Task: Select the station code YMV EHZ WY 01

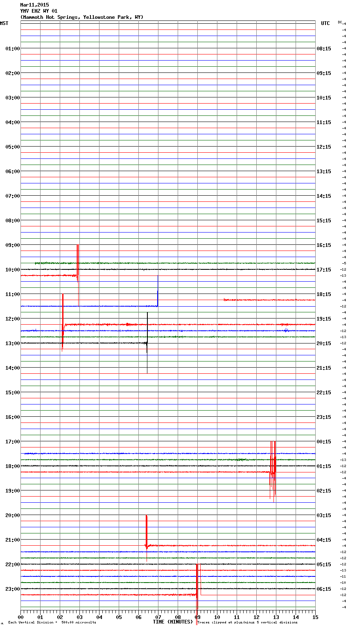Action: (39, 11)
